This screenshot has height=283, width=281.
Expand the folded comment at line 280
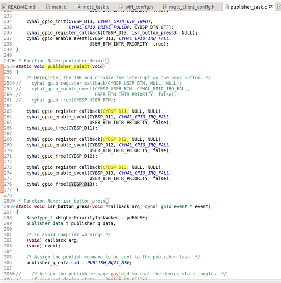point(13,201)
